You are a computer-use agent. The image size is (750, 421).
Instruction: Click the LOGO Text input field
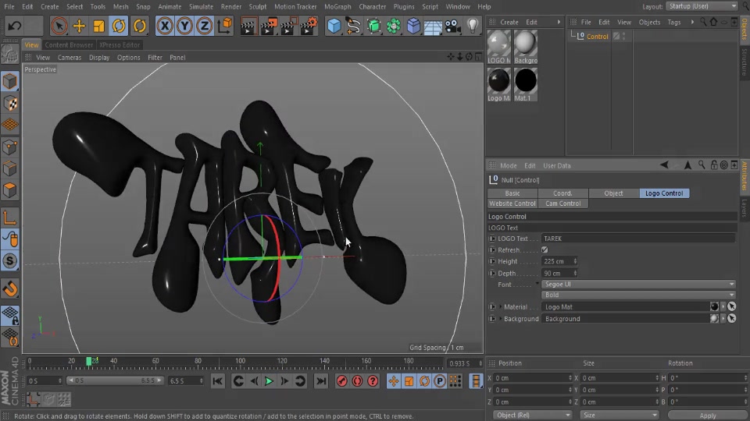click(638, 239)
